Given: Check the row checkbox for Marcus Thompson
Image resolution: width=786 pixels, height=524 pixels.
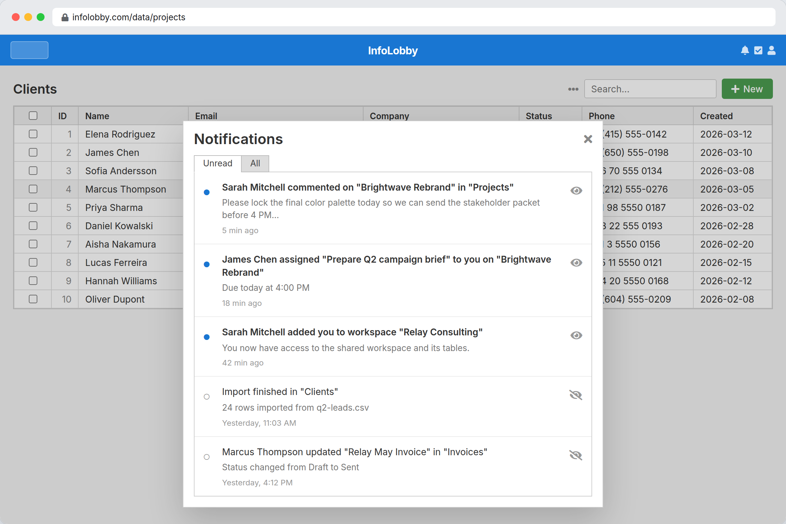Looking at the screenshot, I should click(33, 189).
